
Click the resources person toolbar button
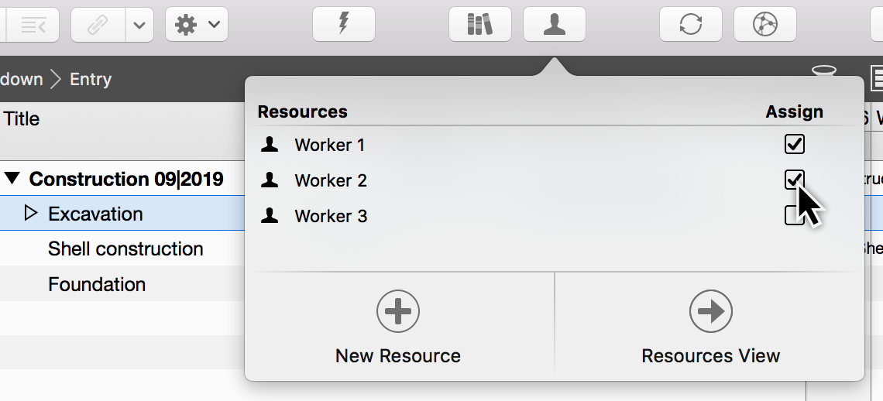pyautogui.click(x=554, y=24)
